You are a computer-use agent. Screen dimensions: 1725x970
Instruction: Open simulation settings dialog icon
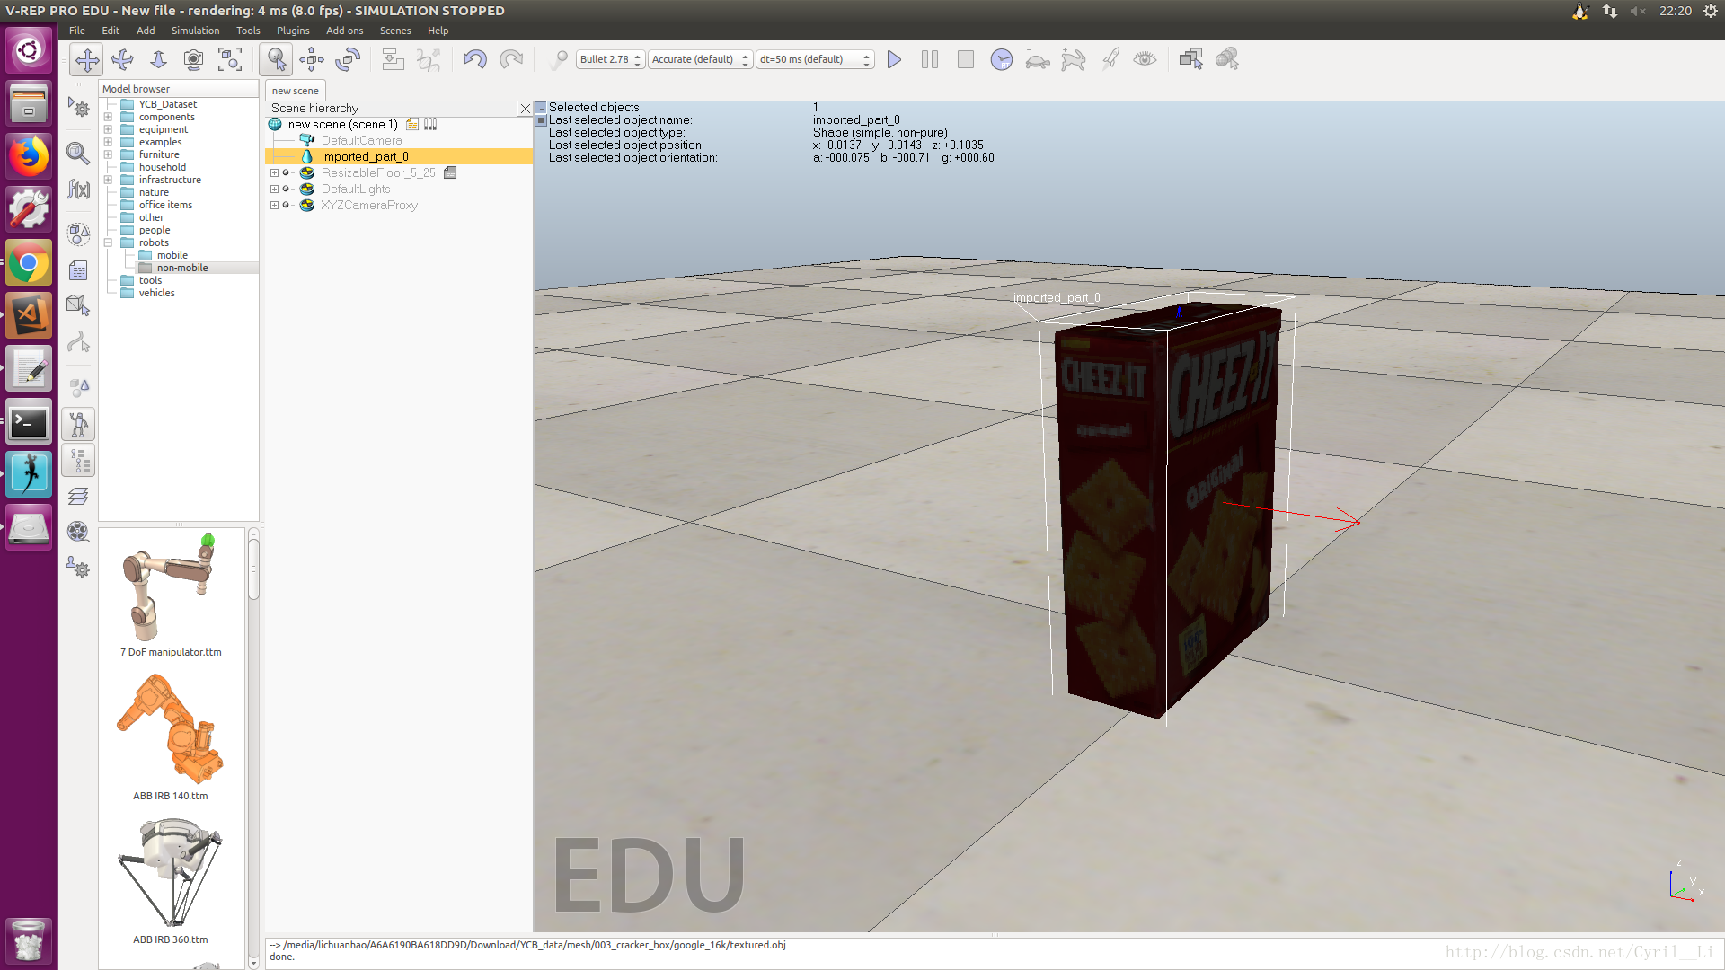[x=78, y=108]
